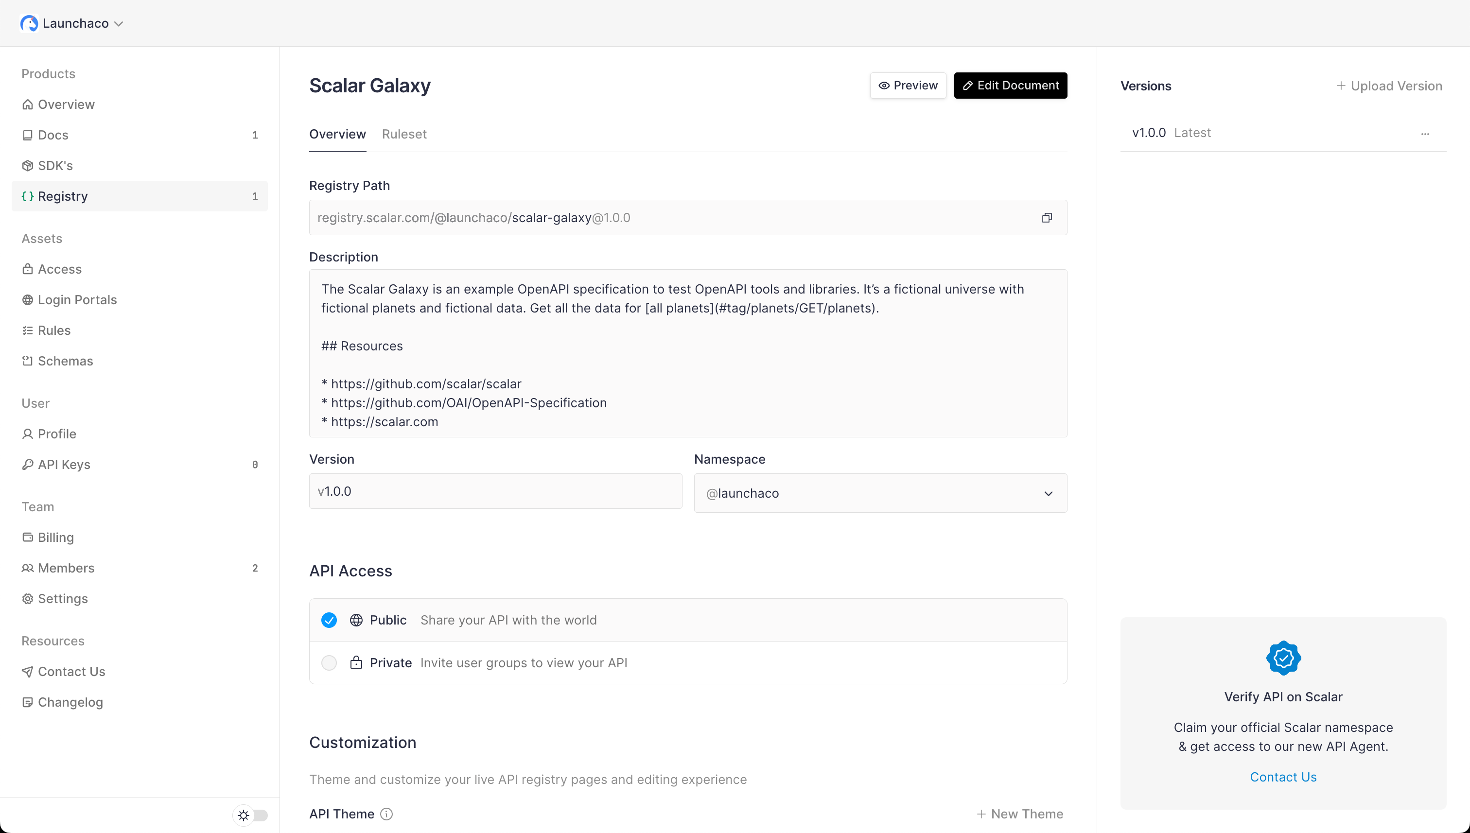Click the Members people icon
The width and height of the screenshot is (1470, 833).
[28, 568]
